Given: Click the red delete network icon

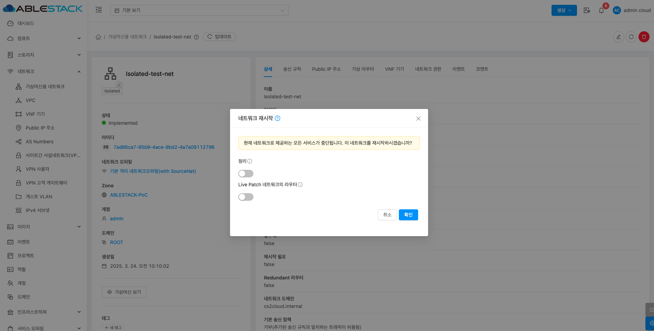Looking at the screenshot, I should (644, 37).
